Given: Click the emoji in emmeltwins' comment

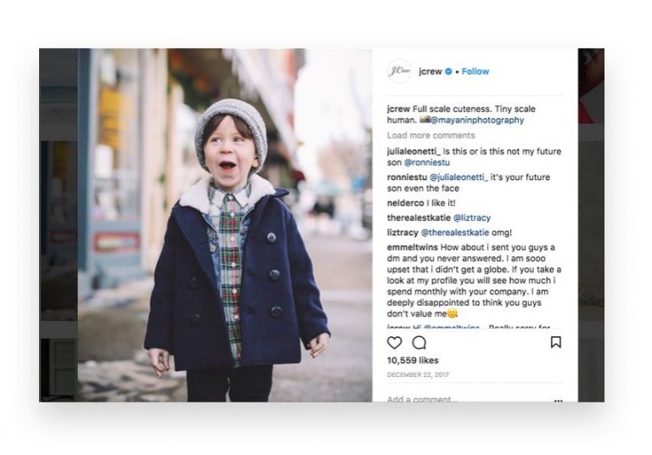Looking at the screenshot, I should (452, 314).
